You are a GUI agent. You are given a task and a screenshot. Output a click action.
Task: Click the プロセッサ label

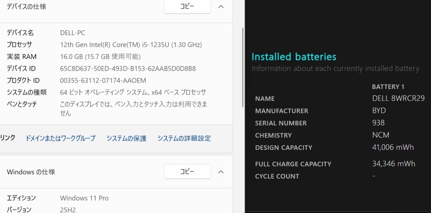(19, 45)
